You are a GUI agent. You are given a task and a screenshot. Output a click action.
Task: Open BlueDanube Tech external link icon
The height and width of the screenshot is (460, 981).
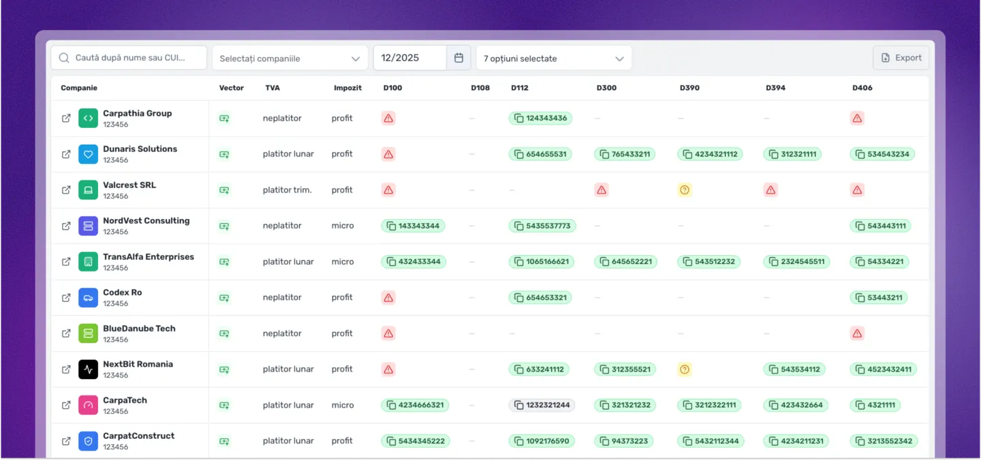66,333
